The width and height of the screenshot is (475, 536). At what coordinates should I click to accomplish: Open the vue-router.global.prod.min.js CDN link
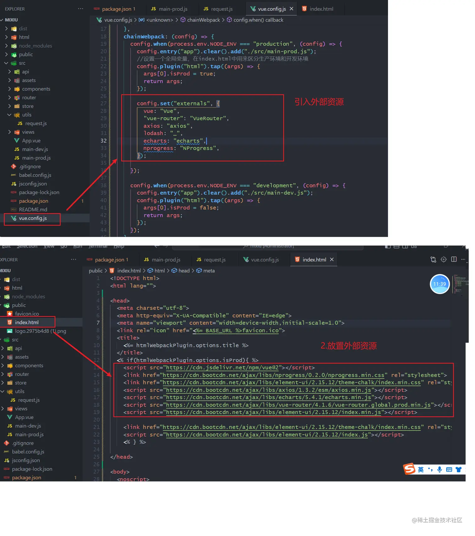(298, 405)
